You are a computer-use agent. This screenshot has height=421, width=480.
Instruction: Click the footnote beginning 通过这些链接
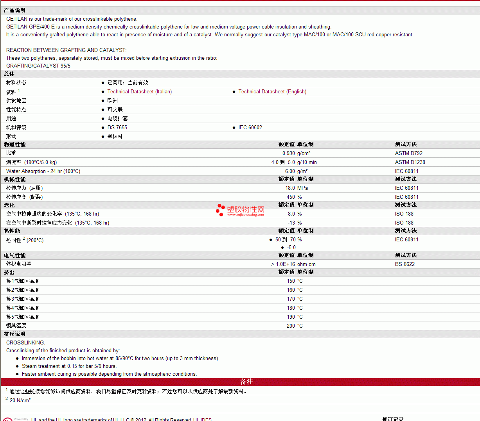tap(129, 391)
